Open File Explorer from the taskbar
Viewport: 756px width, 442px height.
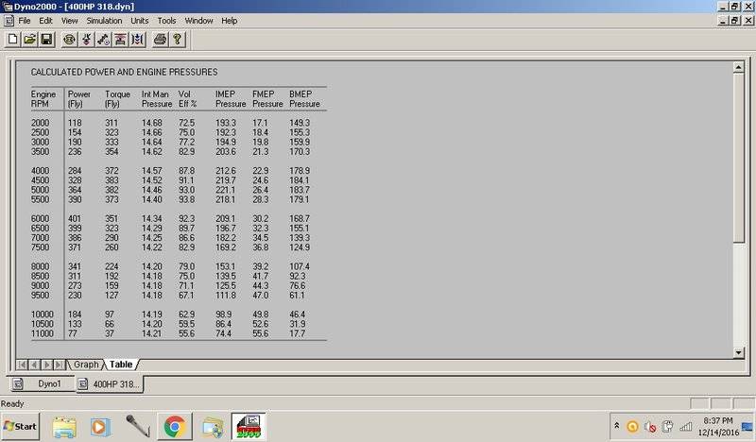(x=64, y=427)
